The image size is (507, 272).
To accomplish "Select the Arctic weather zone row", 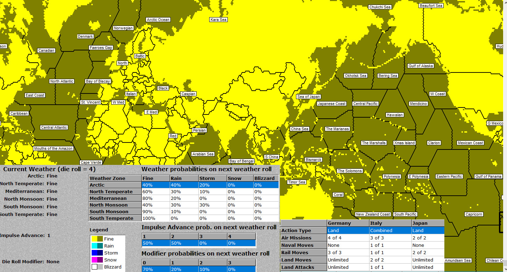I will [x=184, y=185].
